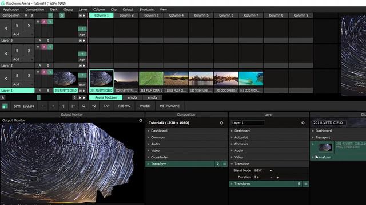Decrease BPM with the minus button
366x205 pixels.
(x=43, y=106)
